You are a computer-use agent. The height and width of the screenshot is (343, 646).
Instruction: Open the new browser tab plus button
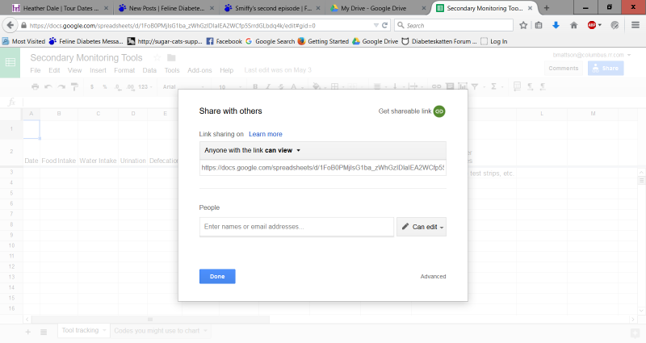point(547,8)
